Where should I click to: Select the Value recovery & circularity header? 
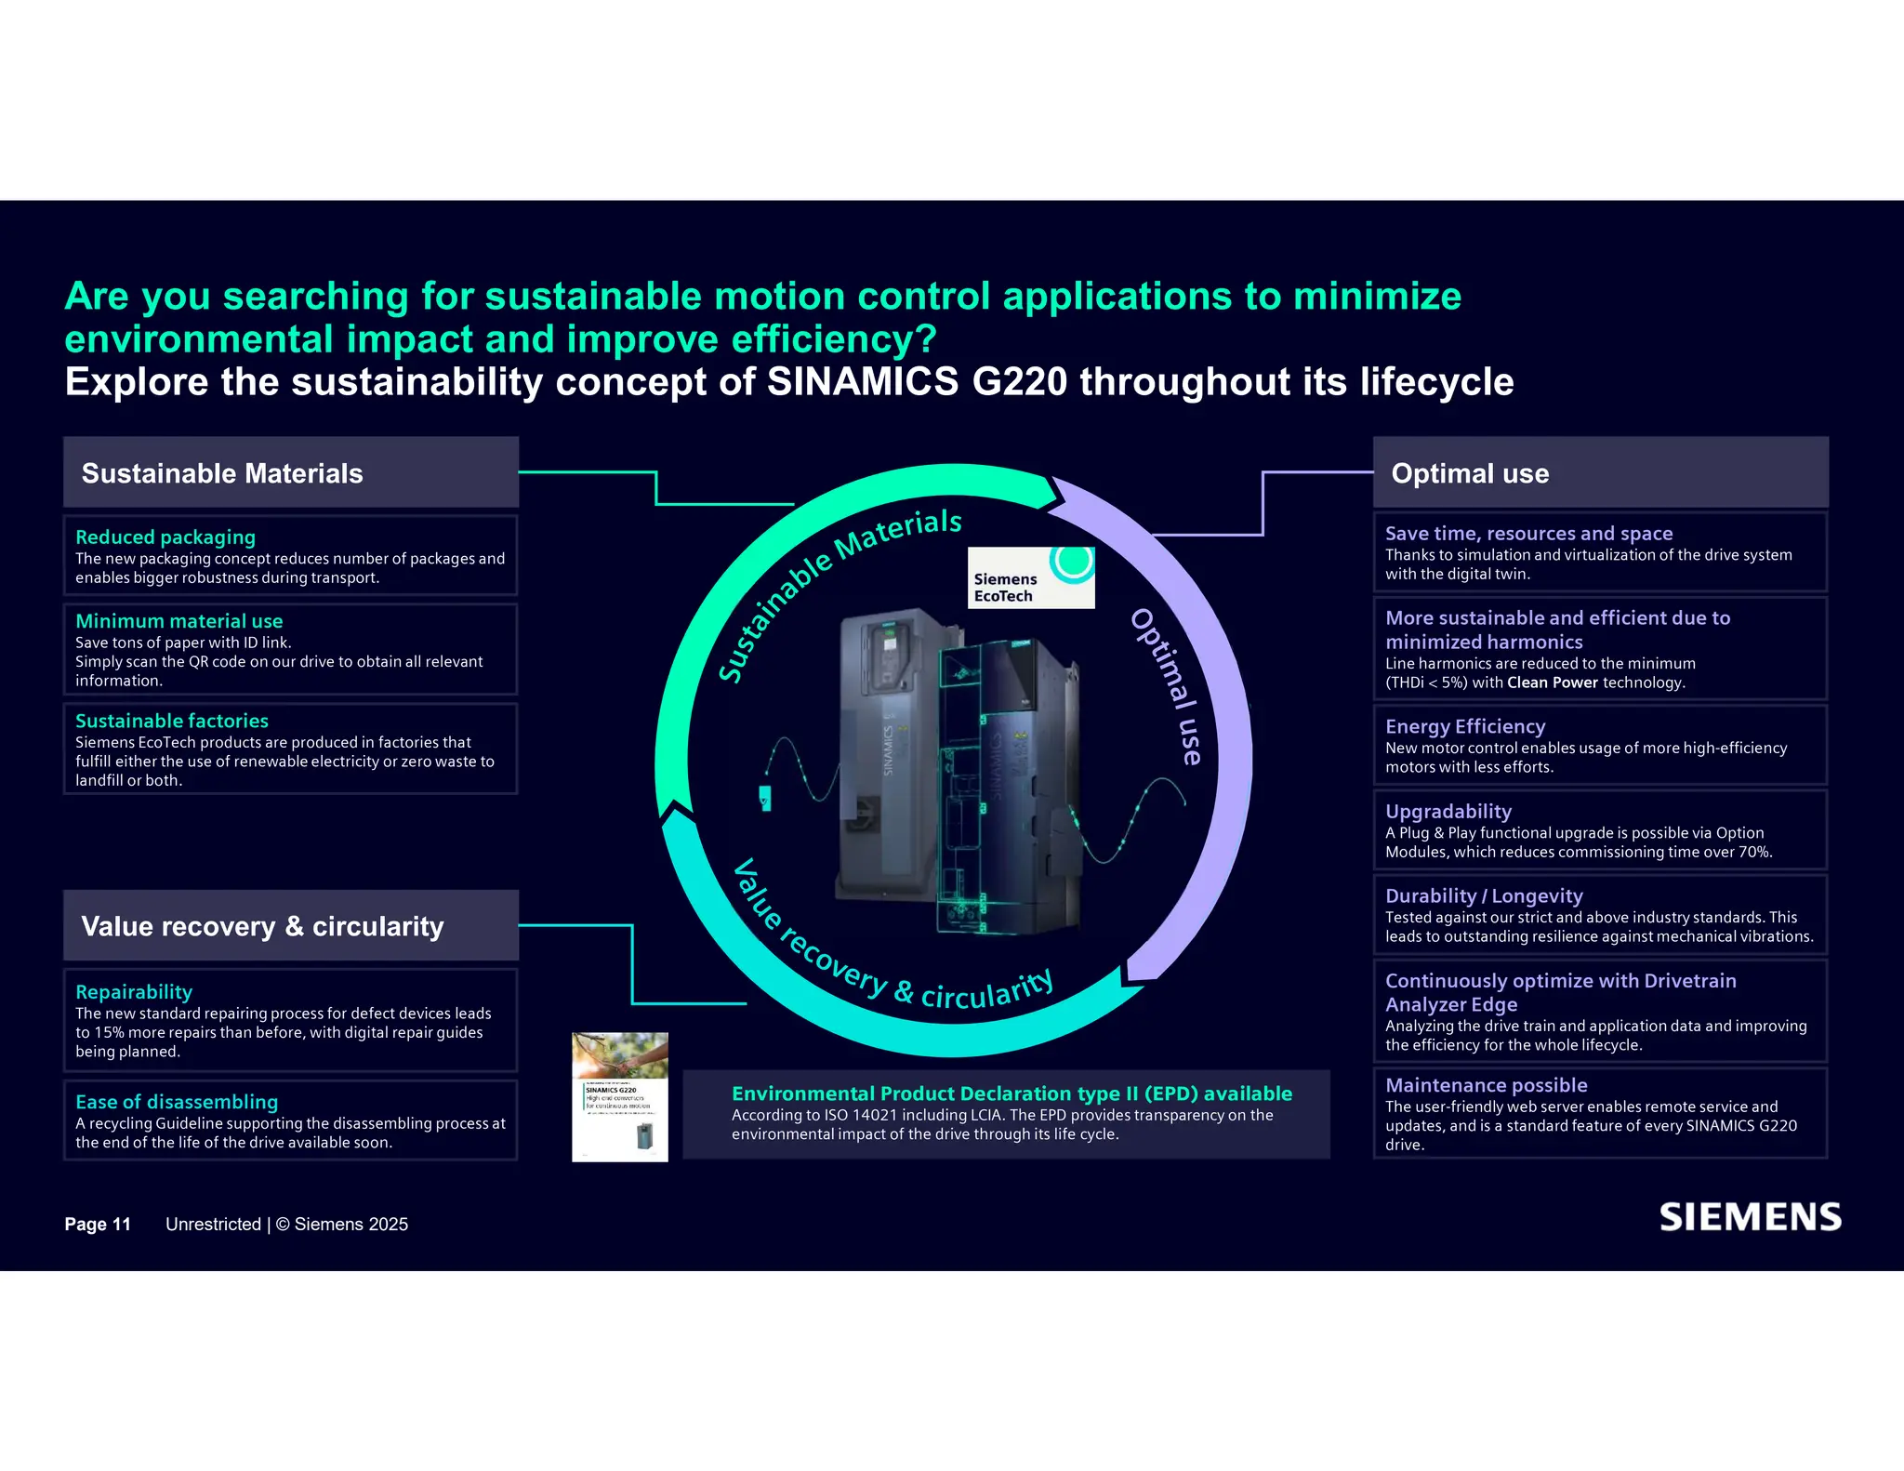290,925
